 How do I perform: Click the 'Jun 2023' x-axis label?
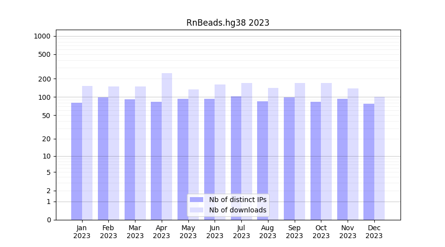click(215, 232)
